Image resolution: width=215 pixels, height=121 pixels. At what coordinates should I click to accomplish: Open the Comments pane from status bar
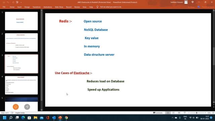pos(158,113)
